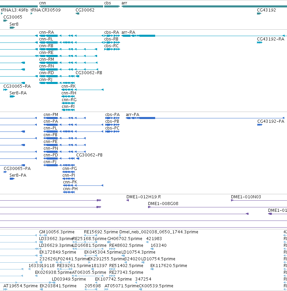This screenshot has width=287, height=291.
Task: Click the cnn-PA protein label
Action: click(51, 121)
